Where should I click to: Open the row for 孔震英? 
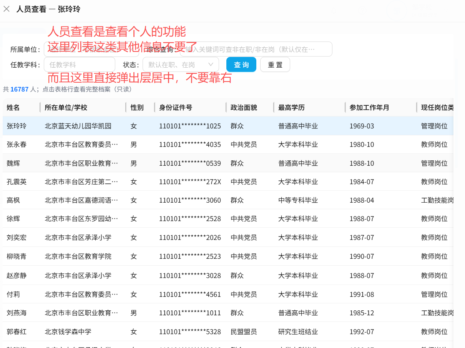(x=17, y=182)
